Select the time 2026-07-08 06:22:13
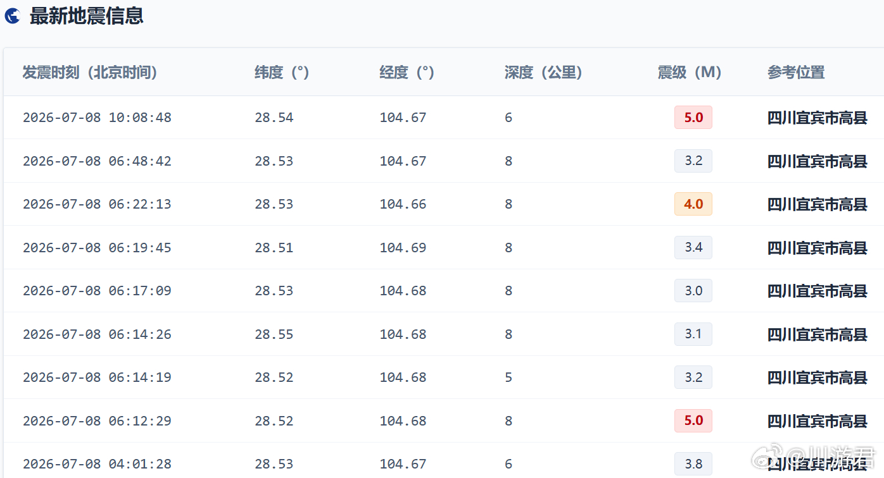884x478 pixels. (97, 204)
